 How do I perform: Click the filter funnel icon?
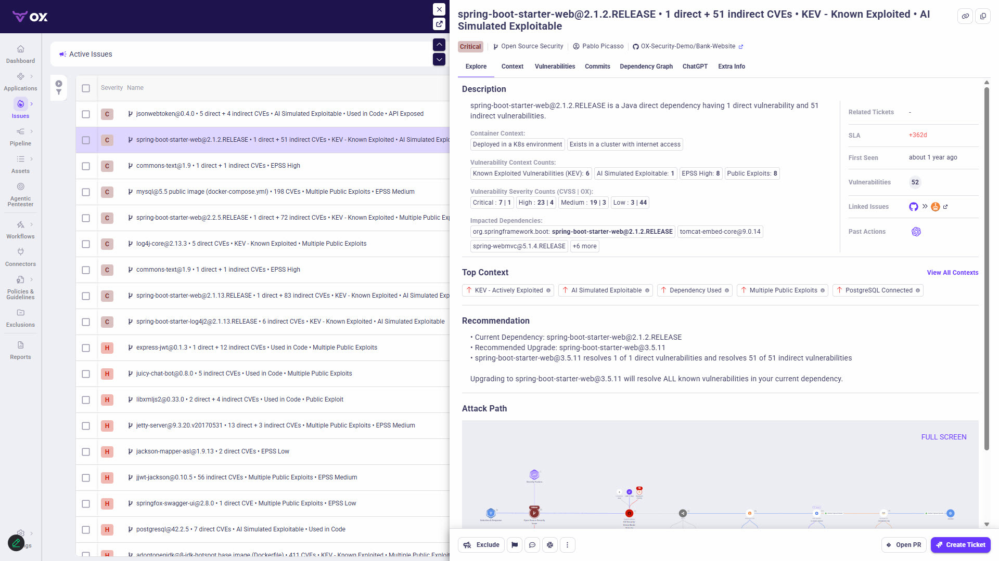59,92
